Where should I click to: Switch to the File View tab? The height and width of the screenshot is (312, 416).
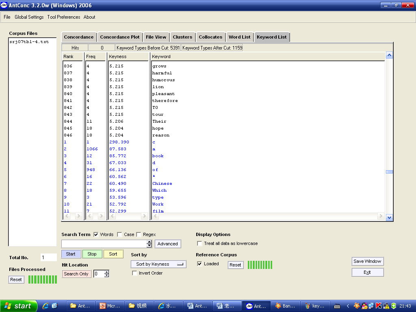(x=156, y=37)
